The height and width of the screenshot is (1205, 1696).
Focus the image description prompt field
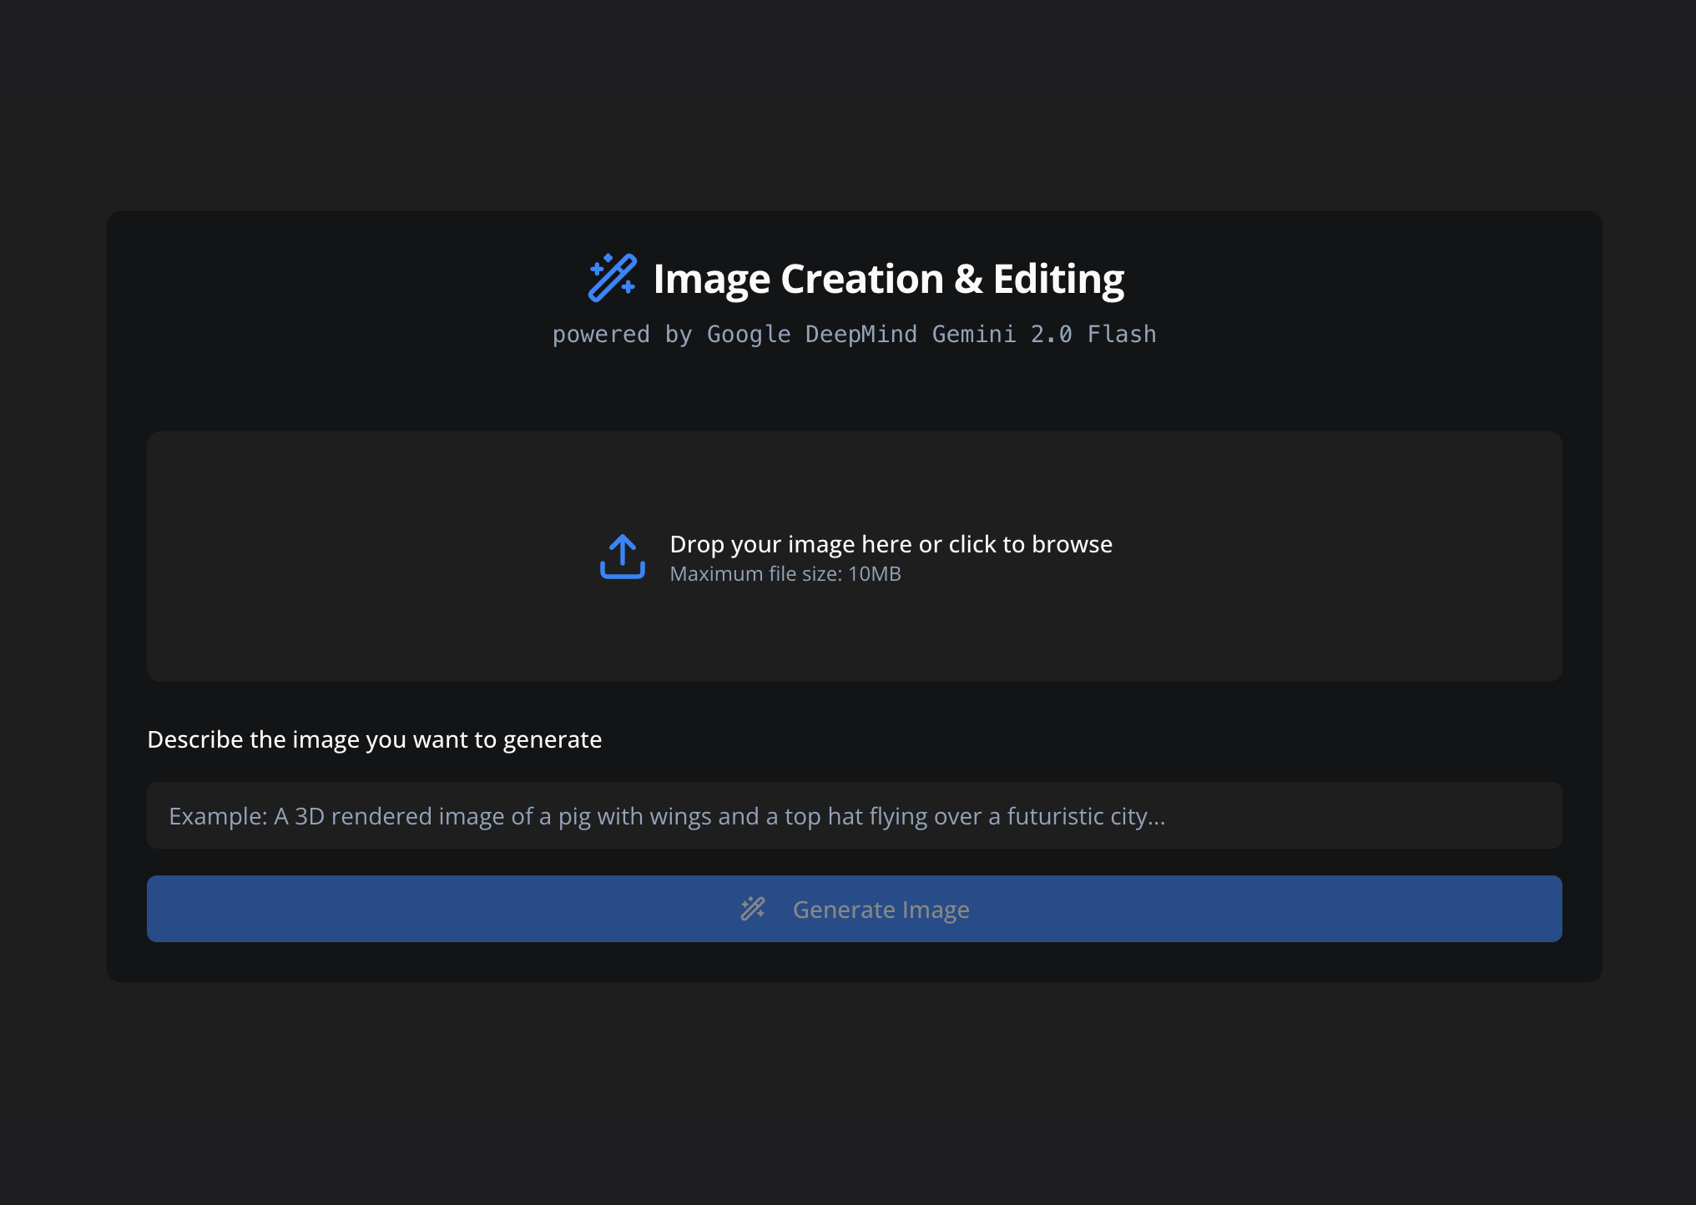(x=855, y=815)
